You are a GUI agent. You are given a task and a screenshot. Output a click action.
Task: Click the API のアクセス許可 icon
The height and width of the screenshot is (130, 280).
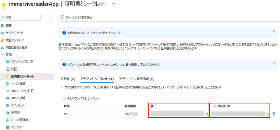tap(7, 91)
